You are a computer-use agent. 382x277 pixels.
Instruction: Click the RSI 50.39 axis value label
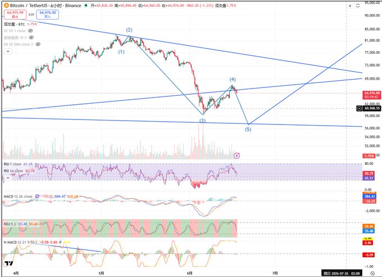click(x=369, y=173)
